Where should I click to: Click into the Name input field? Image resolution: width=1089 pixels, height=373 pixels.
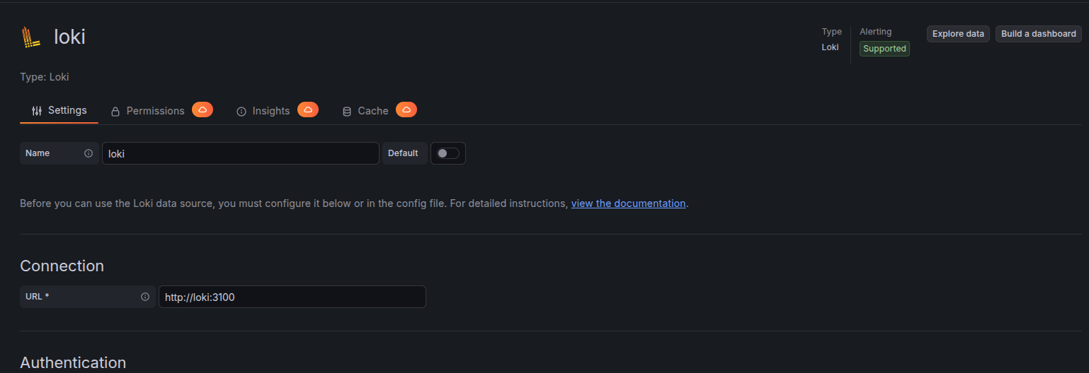241,153
